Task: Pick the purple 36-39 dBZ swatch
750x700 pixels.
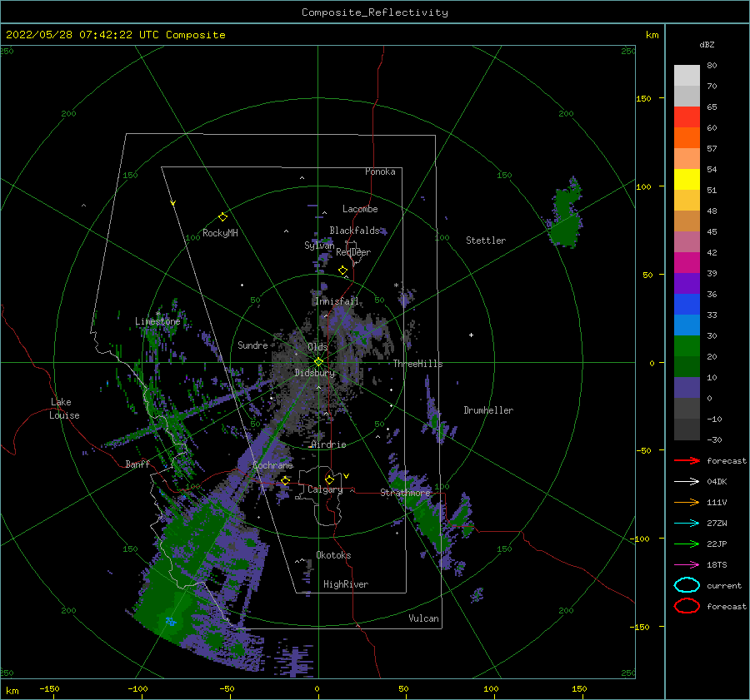Action: [687, 284]
